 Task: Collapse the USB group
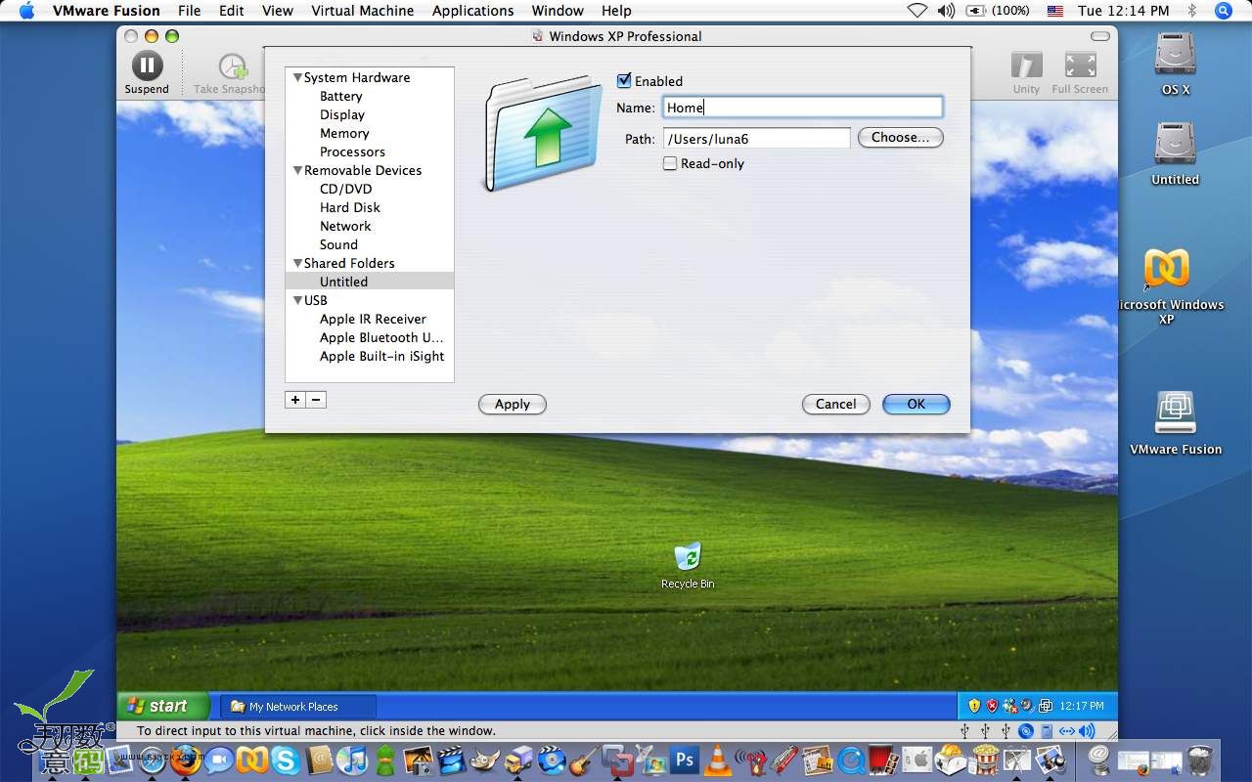(x=297, y=300)
